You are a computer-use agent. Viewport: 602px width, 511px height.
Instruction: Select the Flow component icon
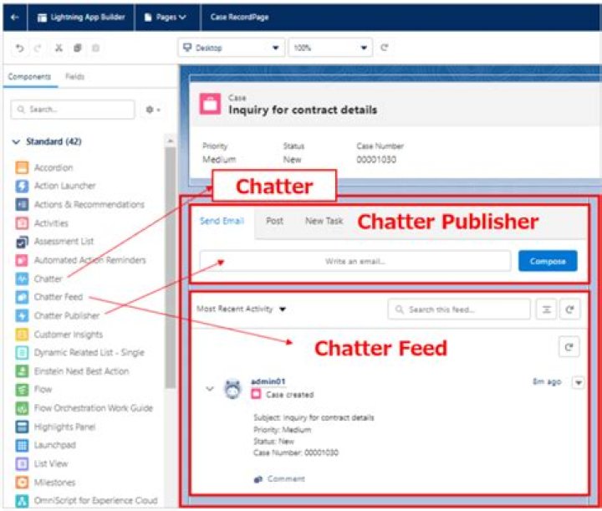point(23,390)
